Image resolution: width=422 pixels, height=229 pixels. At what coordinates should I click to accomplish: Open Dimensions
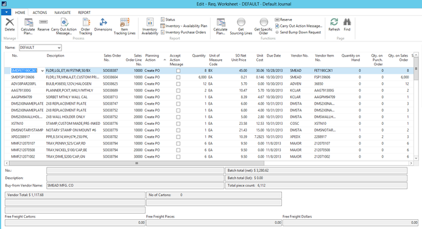(103, 25)
